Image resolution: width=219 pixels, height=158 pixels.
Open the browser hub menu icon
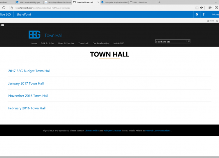pyautogui.click(x=210, y=8)
